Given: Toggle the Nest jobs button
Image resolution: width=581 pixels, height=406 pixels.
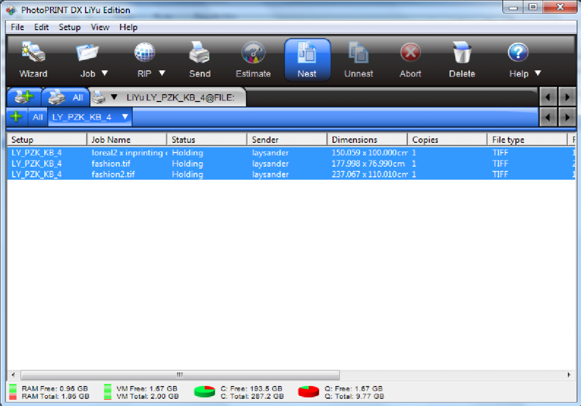Looking at the screenshot, I should click(x=307, y=60).
